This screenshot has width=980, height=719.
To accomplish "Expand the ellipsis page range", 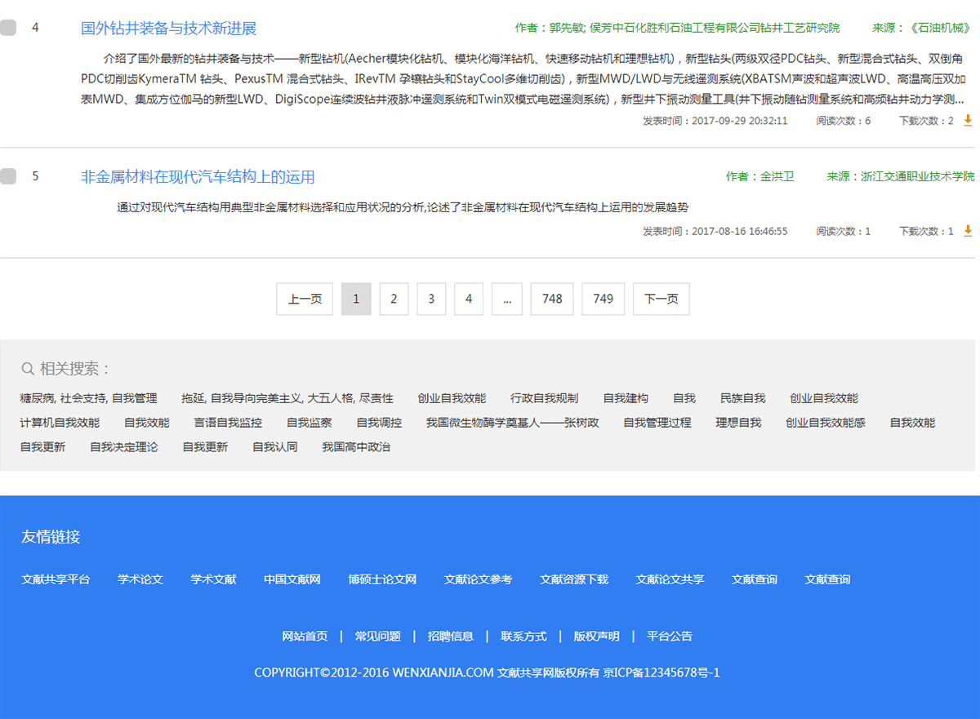I will (x=507, y=299).
